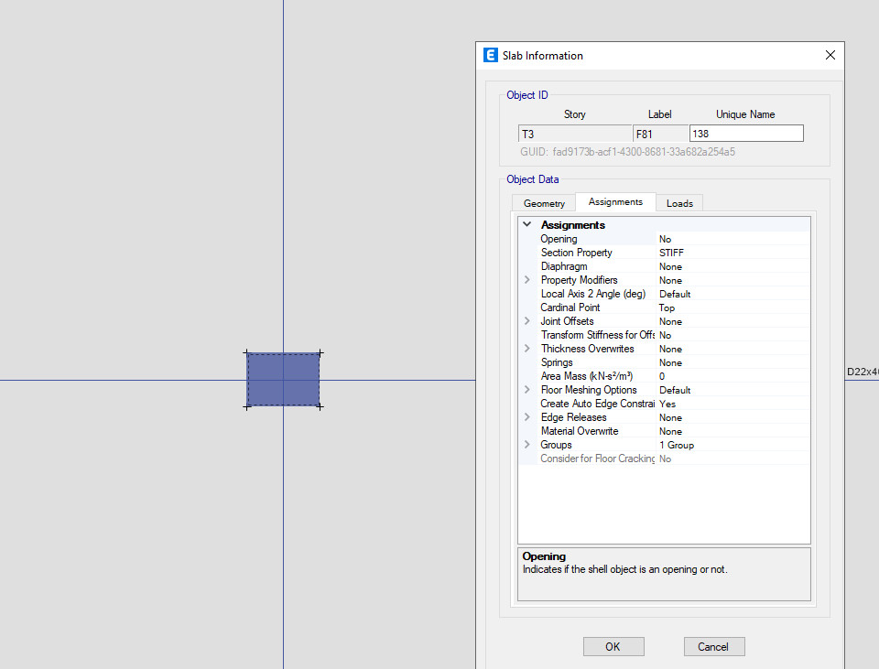Screen dimensions: 879x669
Task: Close the Slab Information dialog
Action: click(x=830, y=55)
